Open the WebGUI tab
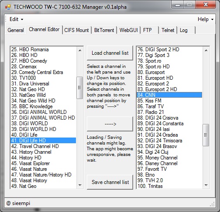 tap(129, 30)
